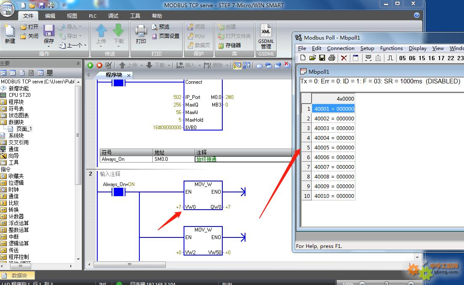
Task: Click Modbus Poll open folder icon
Action: (x=312, y=58)
